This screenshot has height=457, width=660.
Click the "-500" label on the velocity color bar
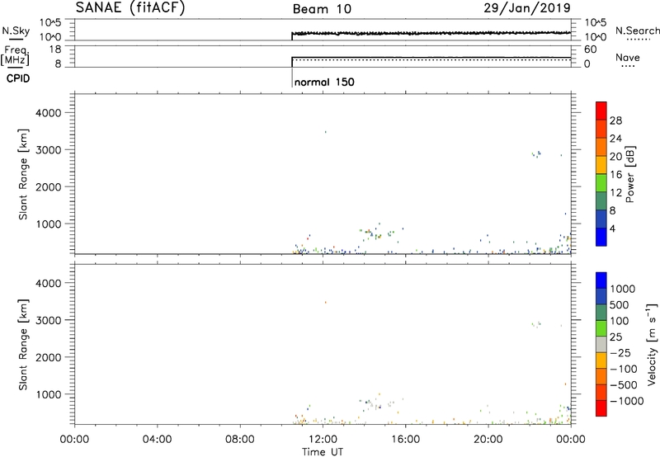[x=624, y=385]
